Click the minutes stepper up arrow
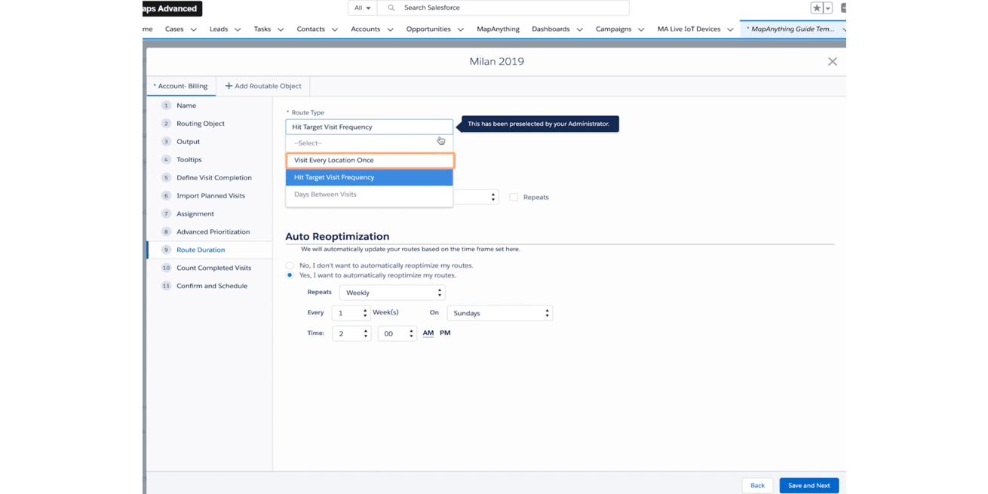The width and height of the screenshot is (988, 494). (411, 330)
